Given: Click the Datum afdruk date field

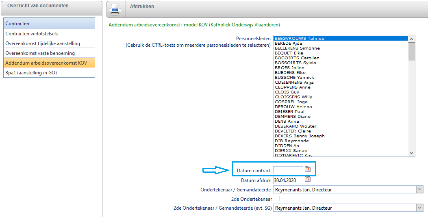Looking at the screenshot, I should pos(288,180).
